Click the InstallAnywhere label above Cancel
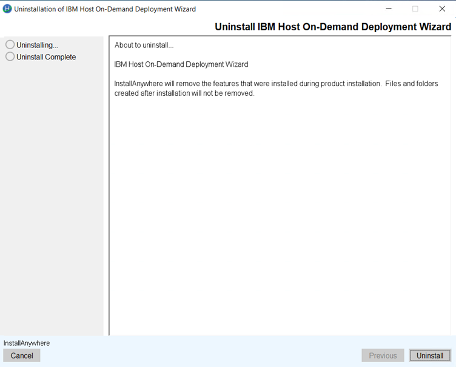Screen dimensions: 456x367 click(x=27, y=343)
